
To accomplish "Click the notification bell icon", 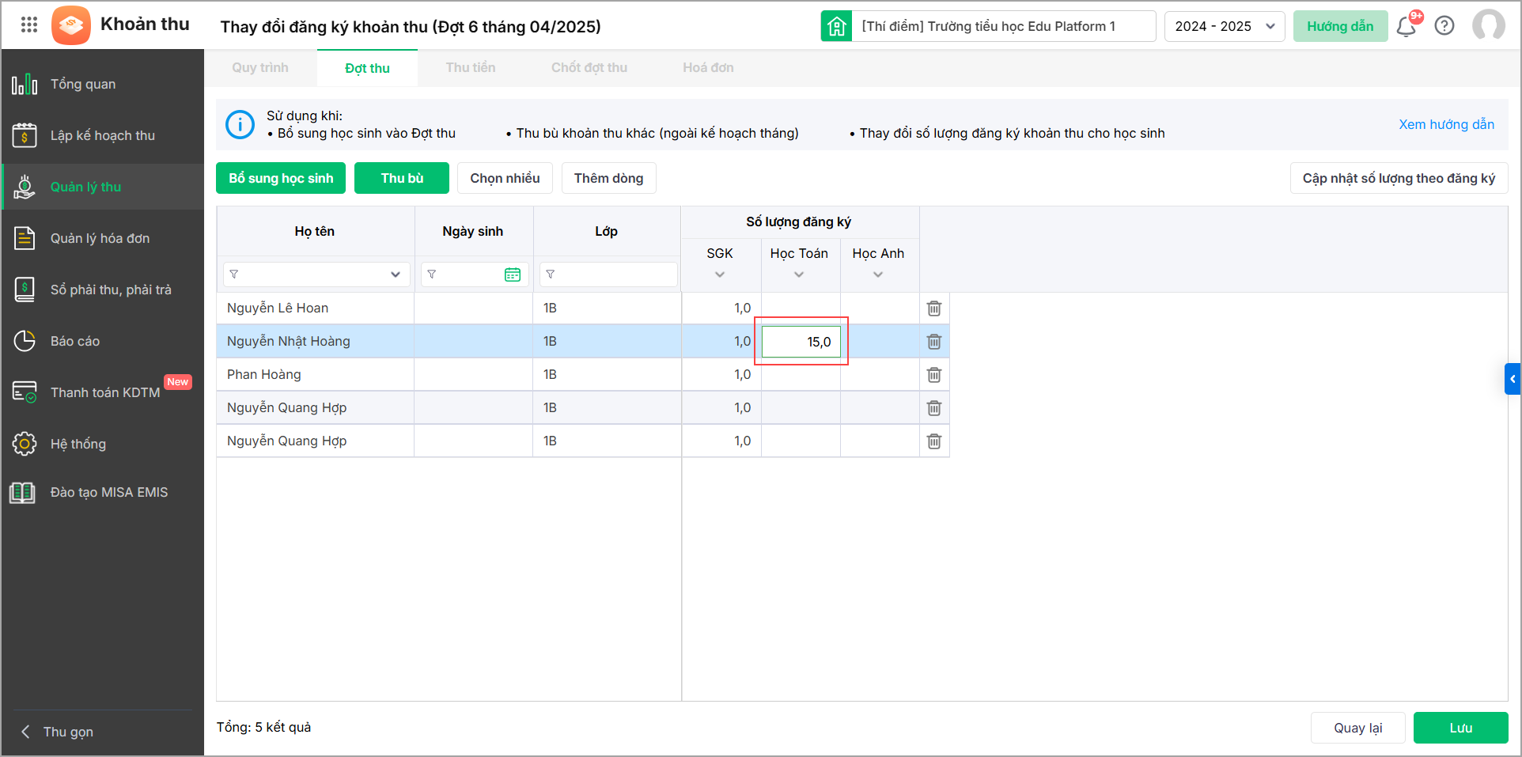I will 1406,27.
